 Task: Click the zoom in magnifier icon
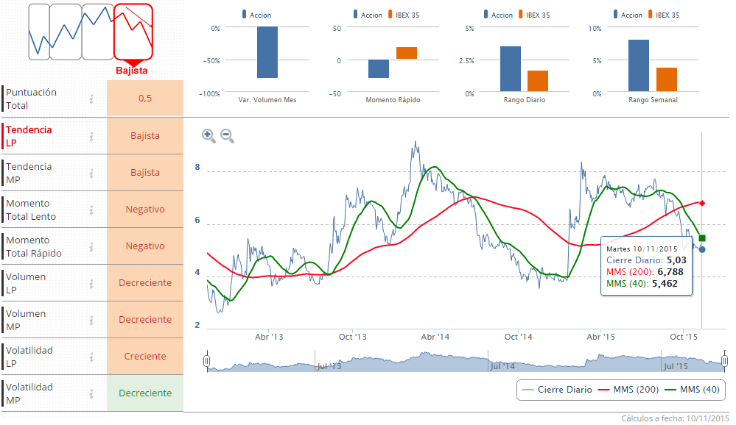(x=208, y=135)
